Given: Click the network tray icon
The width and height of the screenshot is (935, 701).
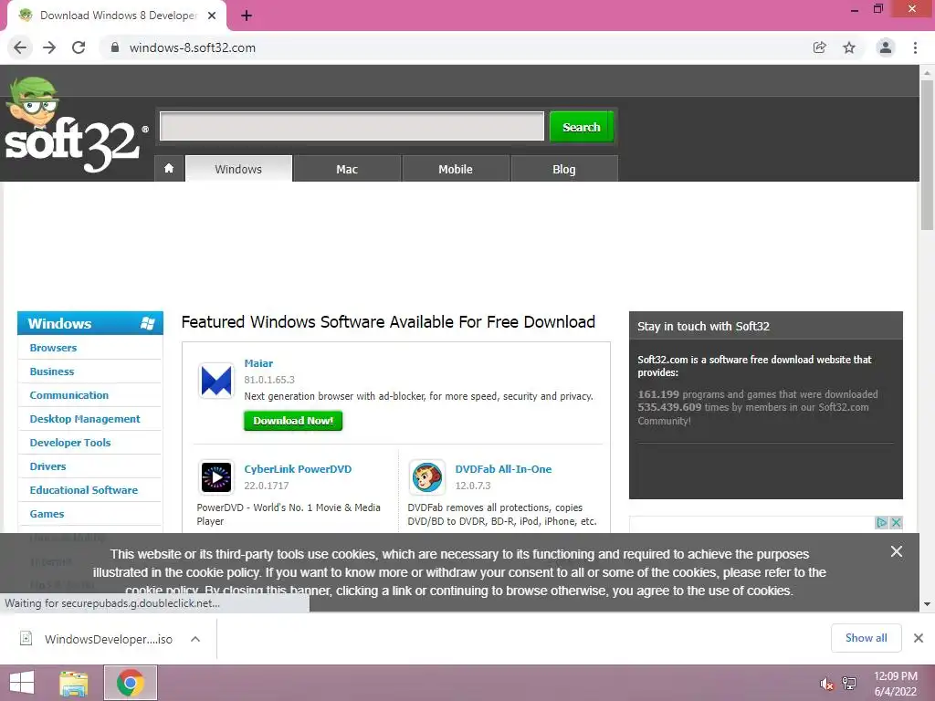Looking at the screenshot, I should (849, 684).
